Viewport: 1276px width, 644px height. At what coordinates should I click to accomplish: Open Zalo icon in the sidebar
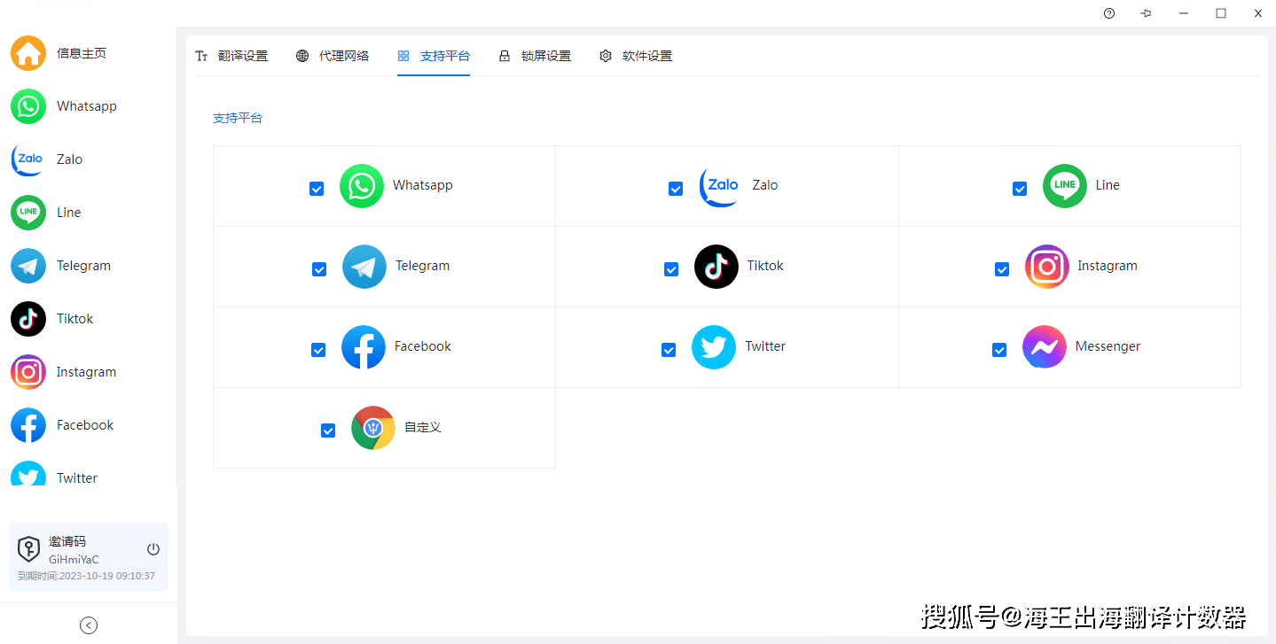click(x=28, y=159)
